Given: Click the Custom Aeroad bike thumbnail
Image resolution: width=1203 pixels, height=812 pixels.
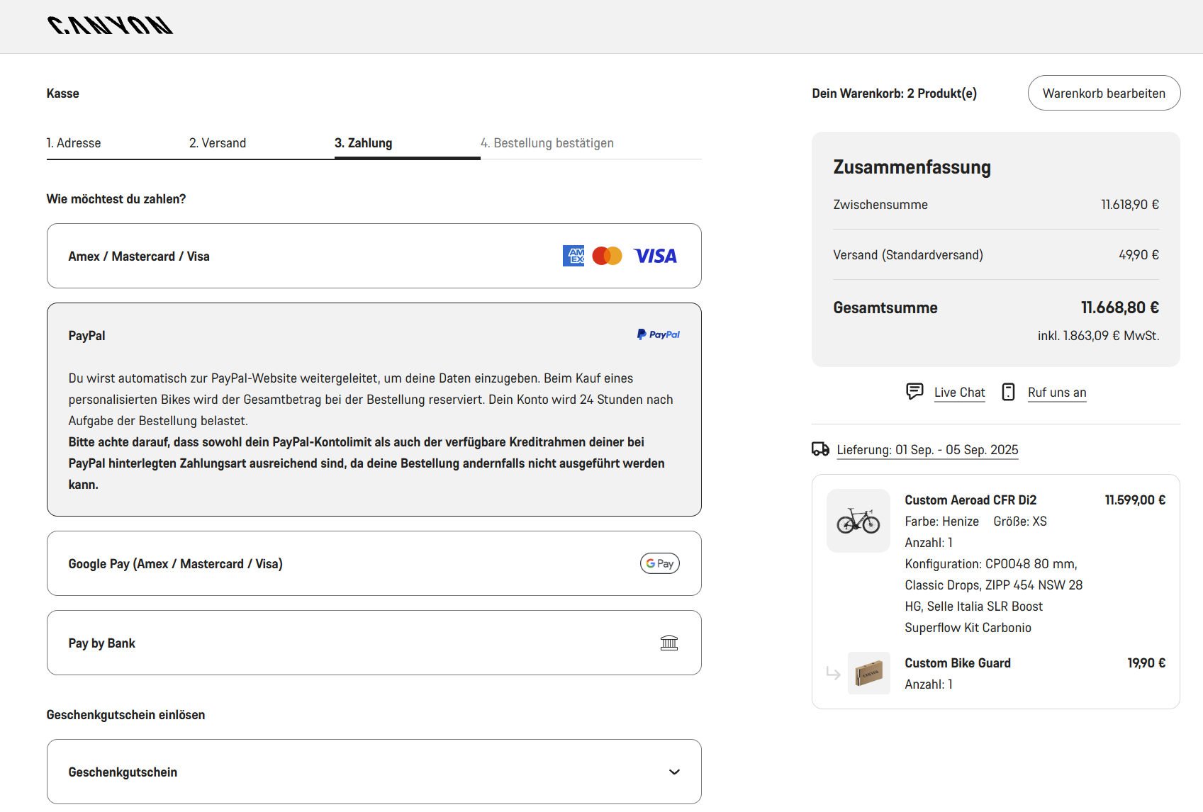Looking at the screenshot, I should 858,521.
